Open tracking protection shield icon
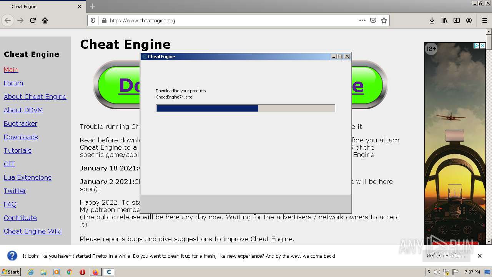 [93, 20]
